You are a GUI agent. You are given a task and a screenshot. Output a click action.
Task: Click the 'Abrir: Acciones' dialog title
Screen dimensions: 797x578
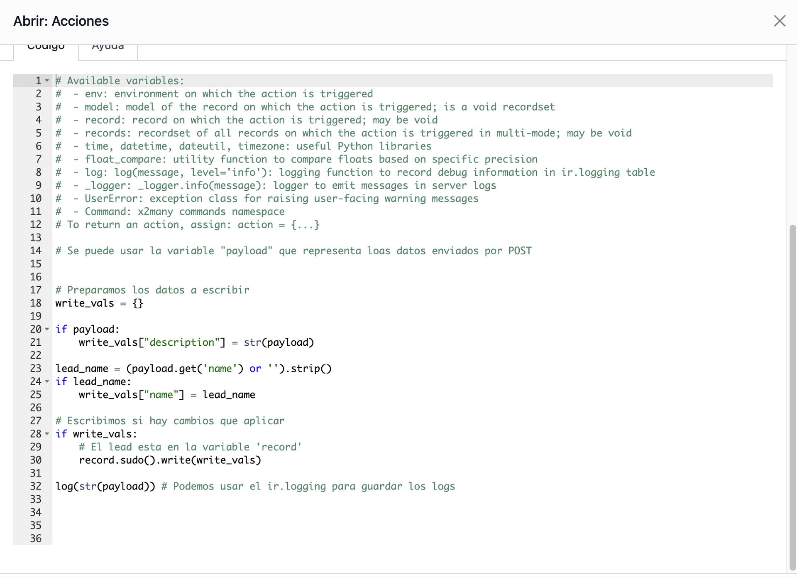[61, 21]
